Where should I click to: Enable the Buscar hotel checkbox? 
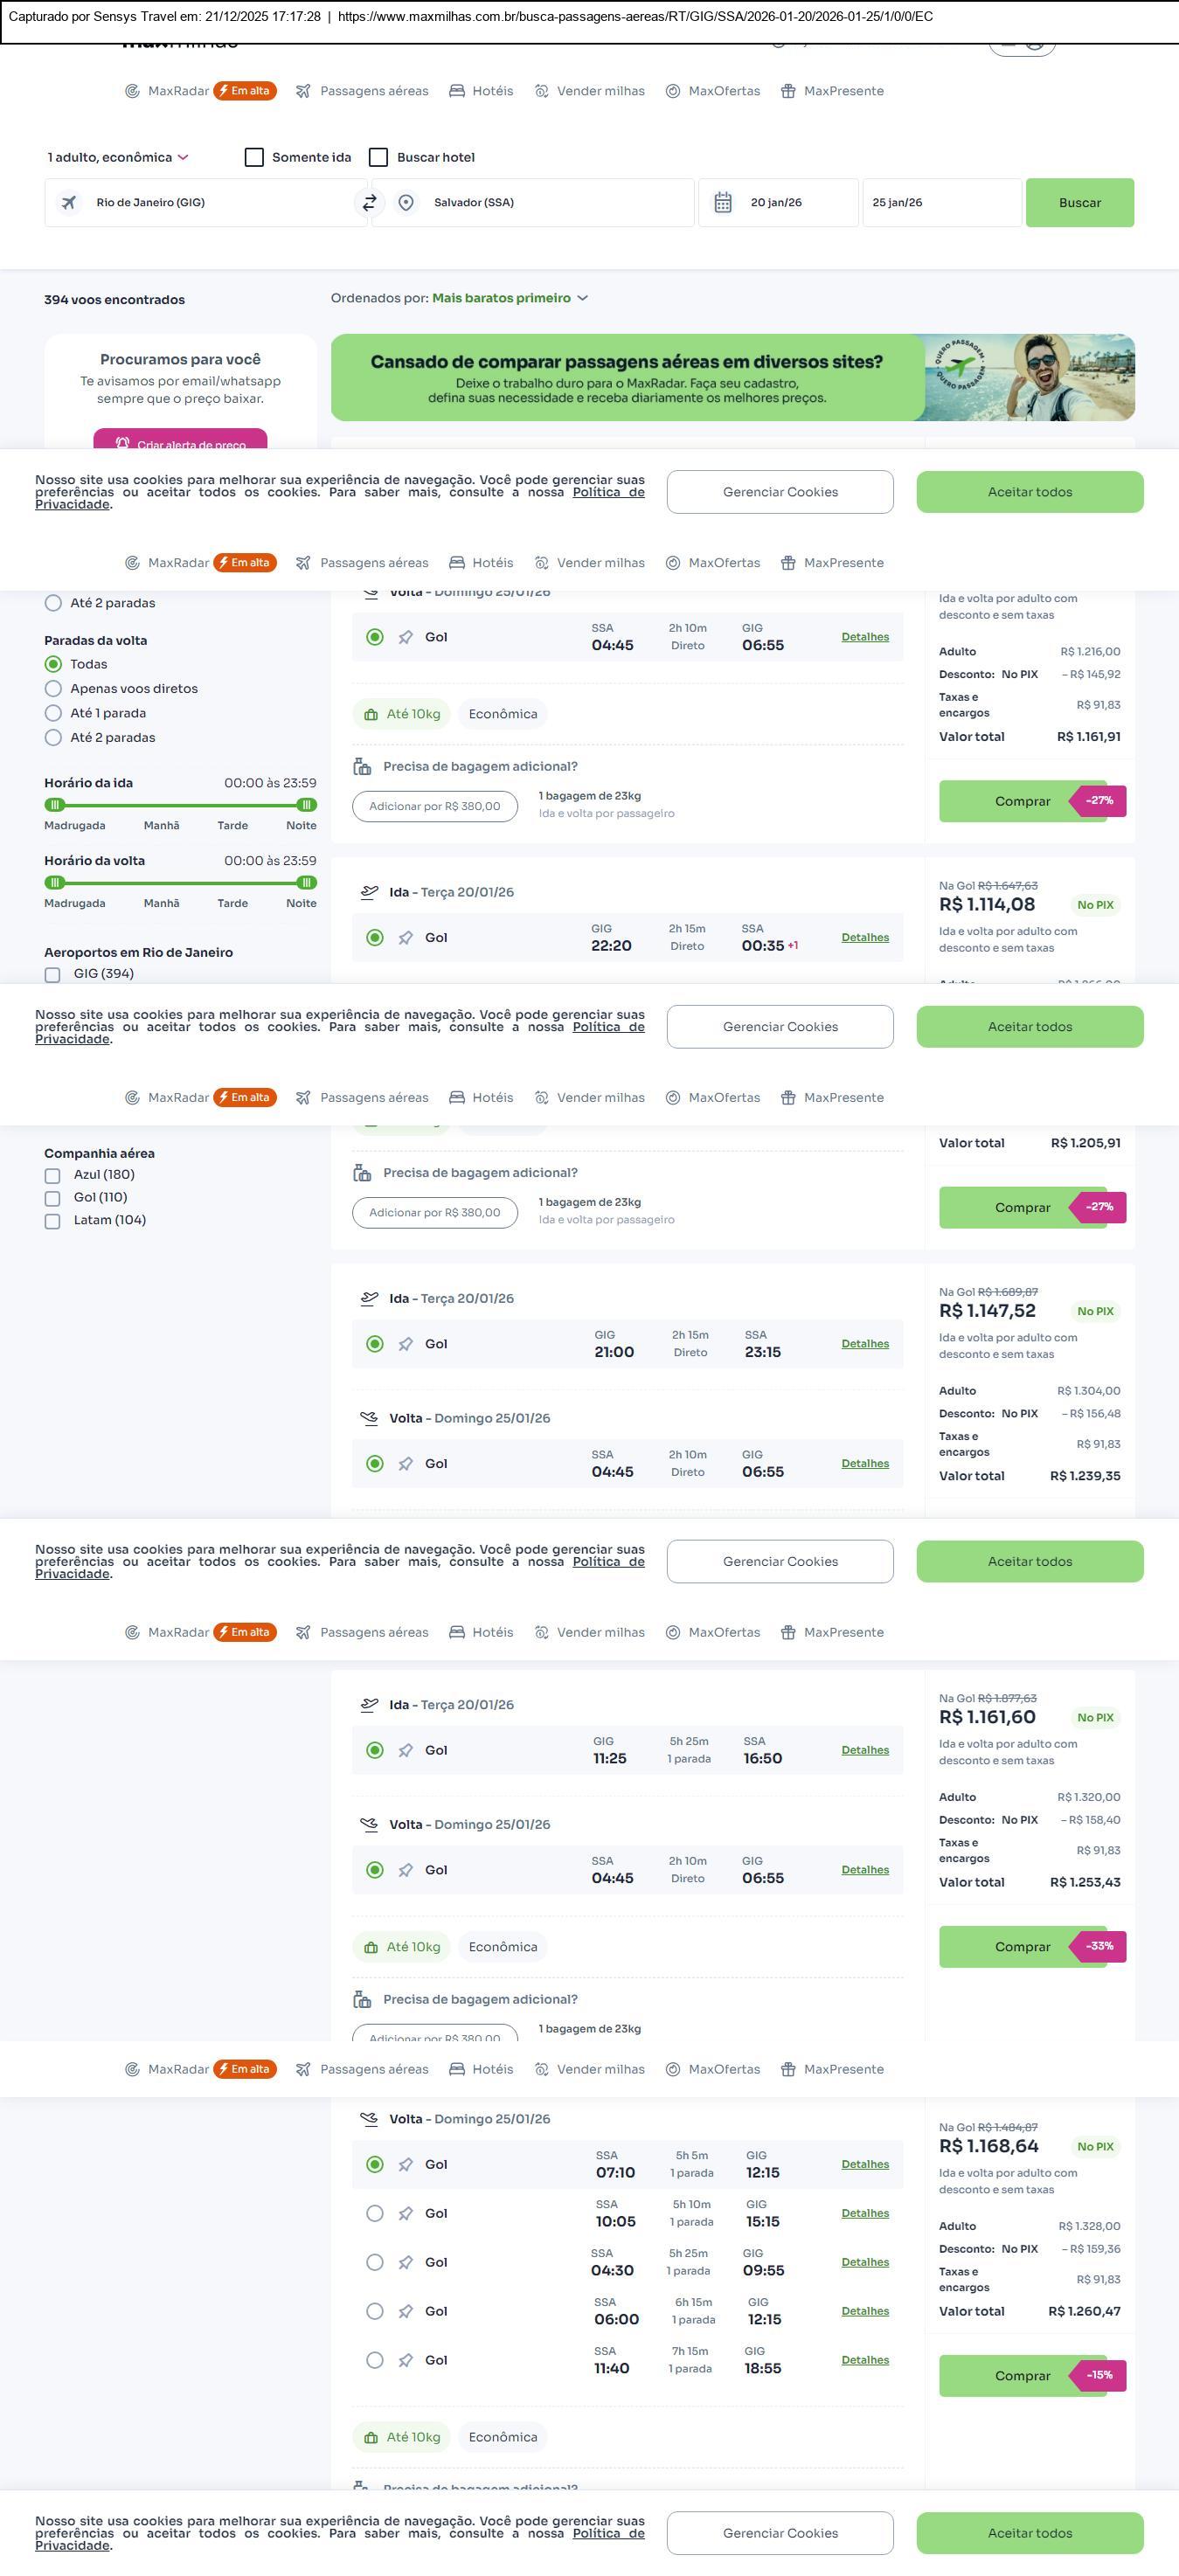click(x=378, y=157)
